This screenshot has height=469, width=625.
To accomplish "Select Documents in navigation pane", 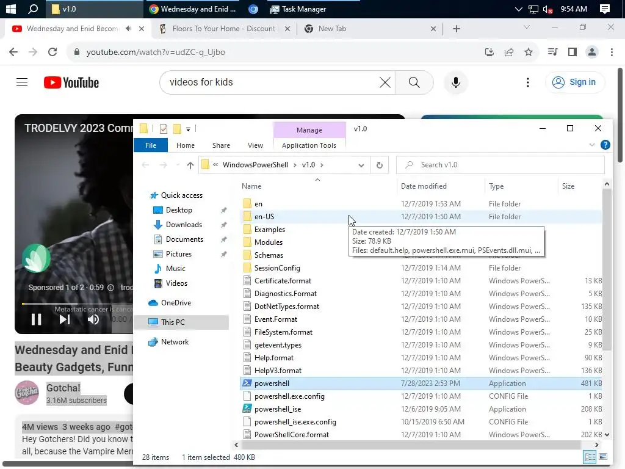I will 184,239.
